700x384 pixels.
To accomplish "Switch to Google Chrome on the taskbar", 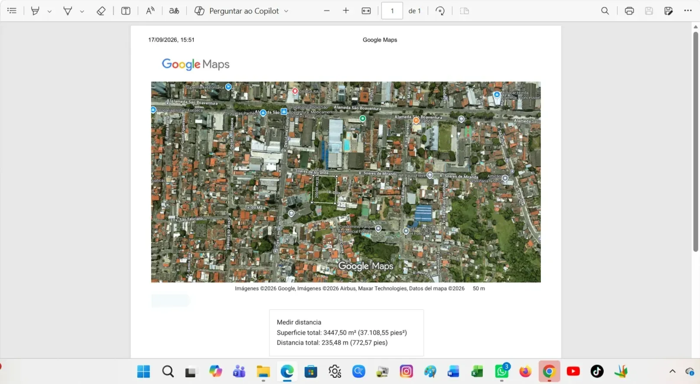I will [x=549, y=371].
